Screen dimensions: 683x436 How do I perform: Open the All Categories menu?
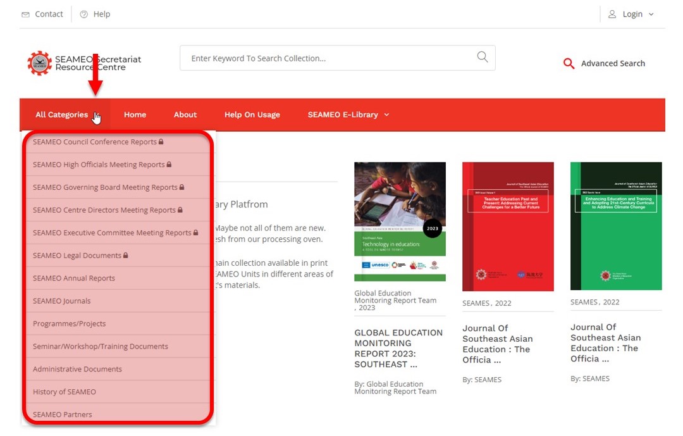tap(61, 115)
